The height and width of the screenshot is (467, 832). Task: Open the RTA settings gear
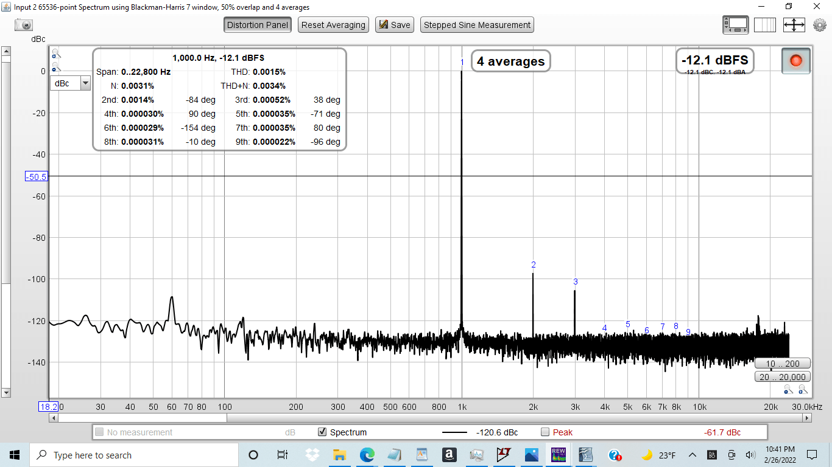point(820,25)
